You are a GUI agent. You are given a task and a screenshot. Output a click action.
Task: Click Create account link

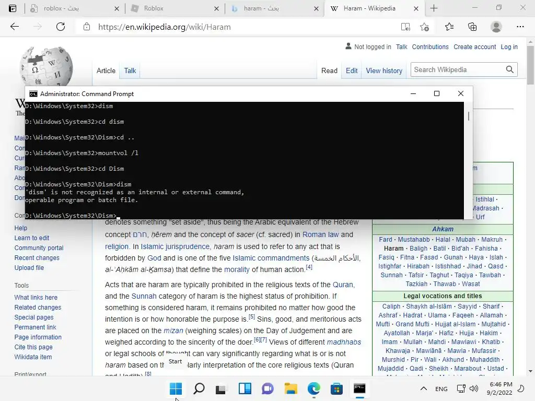tap(474, 46)
